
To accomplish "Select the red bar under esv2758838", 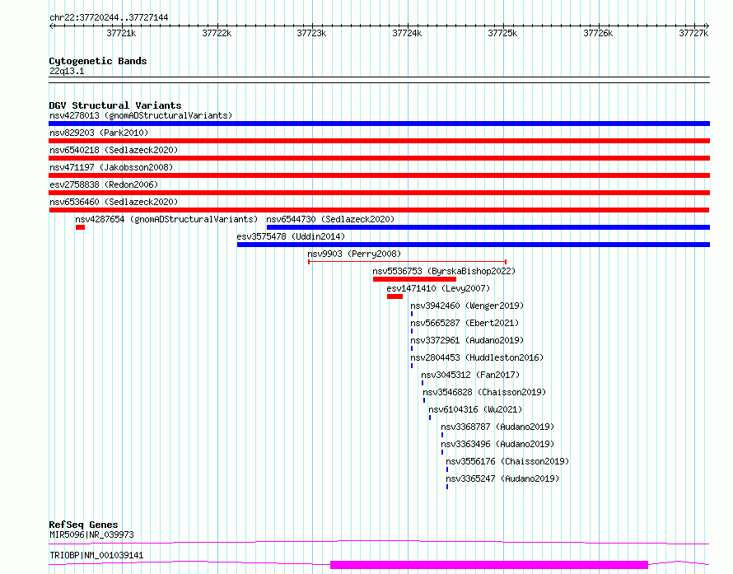I will [x=379, y=193].
